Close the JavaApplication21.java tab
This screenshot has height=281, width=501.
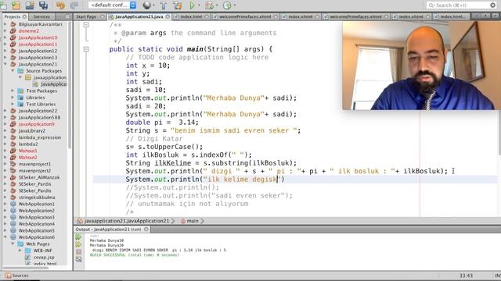[168, 16]
